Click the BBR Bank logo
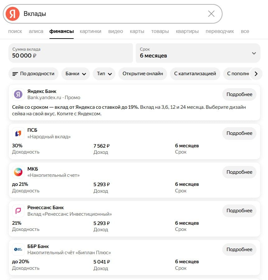Image resolution: width=268 pixels, height=280 pixels. [18, 249]
